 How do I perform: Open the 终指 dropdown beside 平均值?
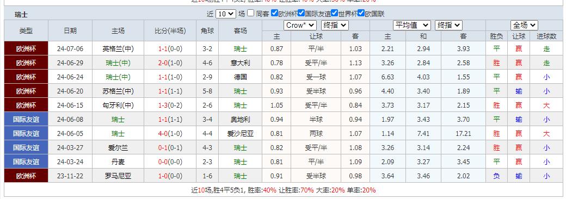coord(448,25)
